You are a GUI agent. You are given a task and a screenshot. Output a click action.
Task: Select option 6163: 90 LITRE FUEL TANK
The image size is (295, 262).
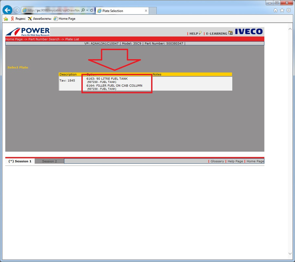(x=107, y=79)
